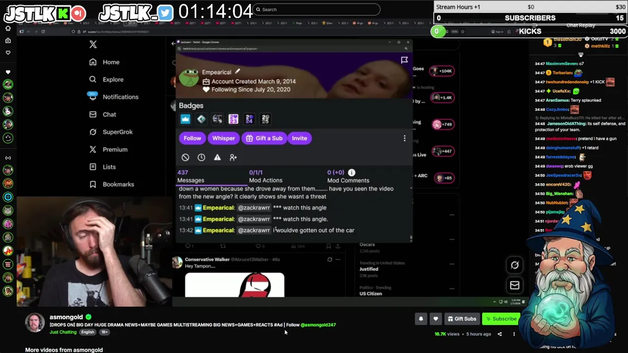Viewport: 628px width, 353px height.
Task: Click the 2025 recap badge
Action: pos(265,119)
